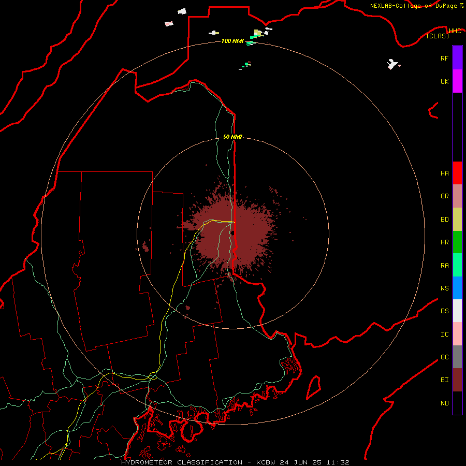Image resolution: width=466 pixels, height=466 pixels.
Task: Pick the dark green HR swatch
Action: click(x=457, y=242)
